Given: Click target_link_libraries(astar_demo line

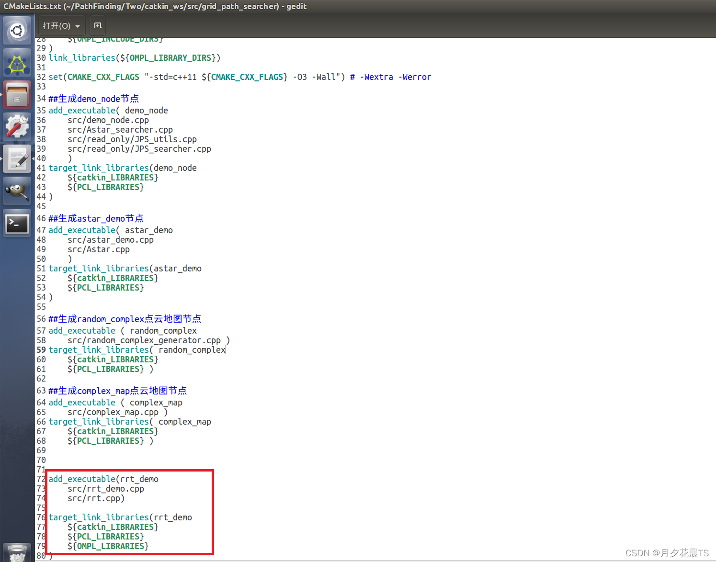Looking at the screenshot, I should coord(125,269).
